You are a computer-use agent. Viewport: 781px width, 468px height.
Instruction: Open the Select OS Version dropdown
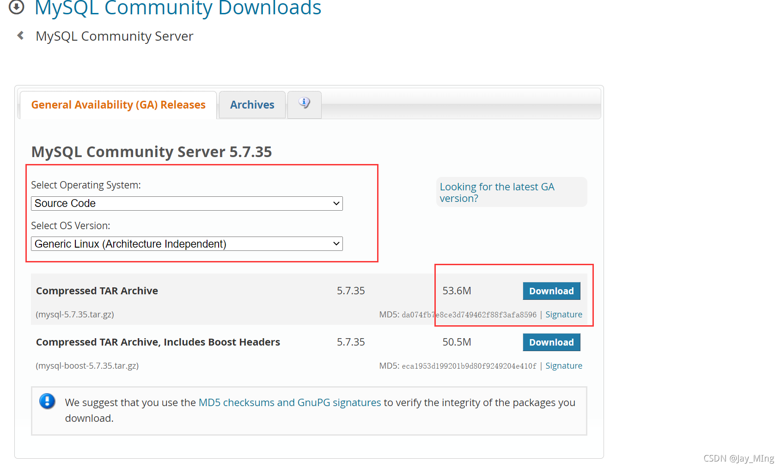[187, 244]
